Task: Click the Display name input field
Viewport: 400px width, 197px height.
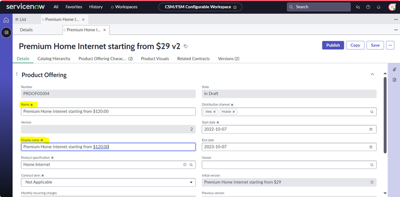Action: (x=108, y=147)
